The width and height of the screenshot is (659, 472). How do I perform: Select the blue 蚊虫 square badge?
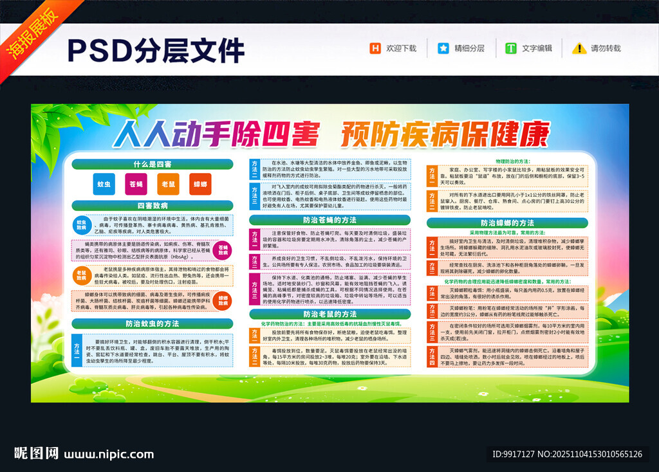click(103, 185)
